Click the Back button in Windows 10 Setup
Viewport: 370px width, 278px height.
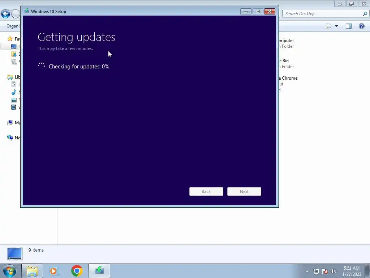(x=206, y=191)
